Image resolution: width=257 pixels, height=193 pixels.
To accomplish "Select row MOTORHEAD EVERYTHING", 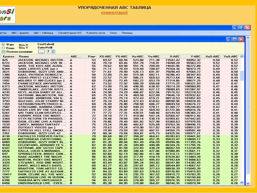I will [x=120, y=139].
